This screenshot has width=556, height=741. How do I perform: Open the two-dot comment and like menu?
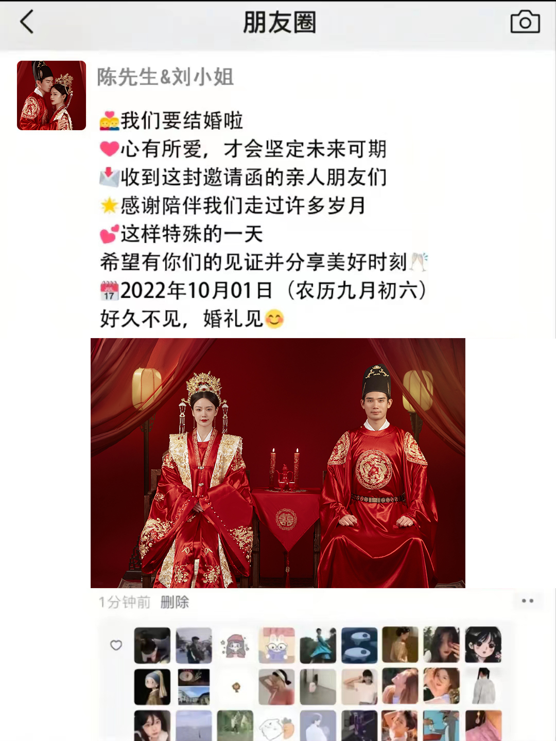(x=528, y=601)
